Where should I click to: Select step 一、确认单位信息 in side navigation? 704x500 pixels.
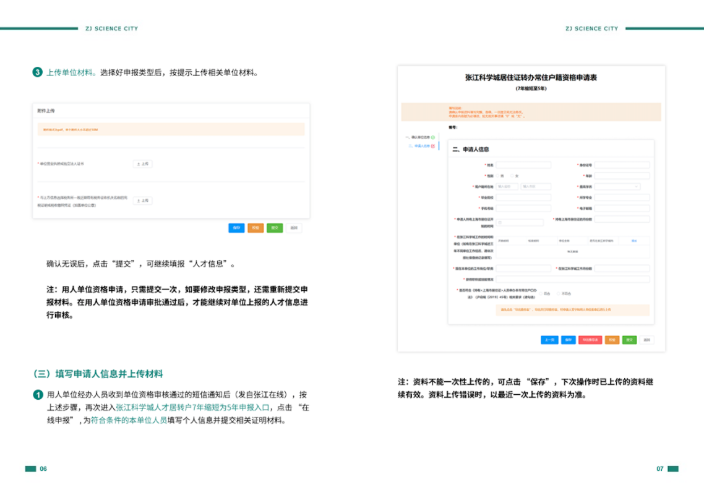click(x=418, y=137)
